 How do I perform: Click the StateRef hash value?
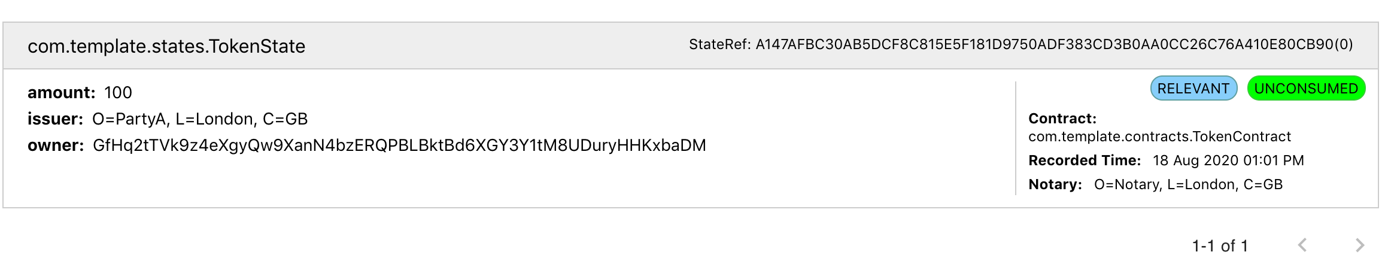tap(1055, 45)
